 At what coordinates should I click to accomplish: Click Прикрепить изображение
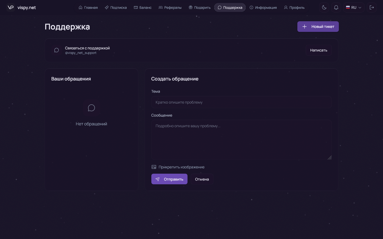click(x=178, y=167)
